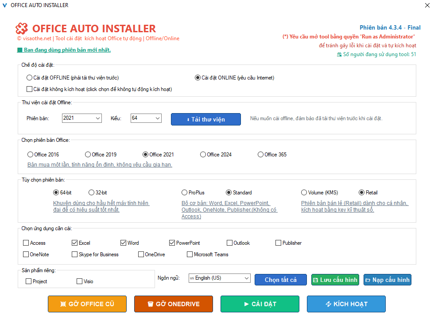Click the visaothe.net copyright text
Screen dimensions: 434x319
tap(98, 38)
